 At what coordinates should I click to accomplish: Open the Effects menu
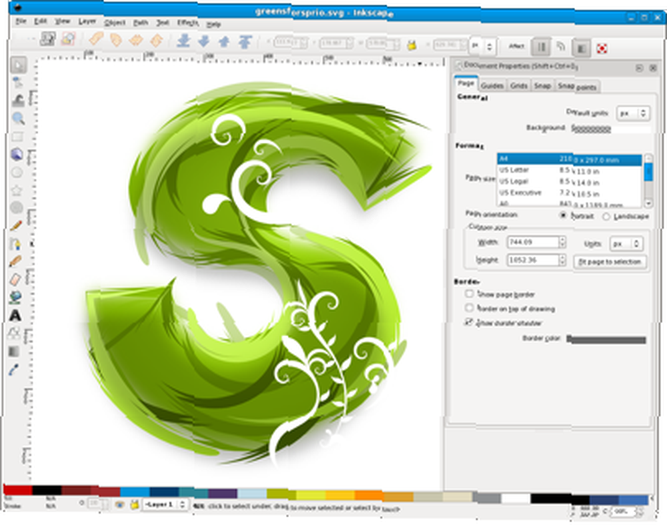pos(187,23)
